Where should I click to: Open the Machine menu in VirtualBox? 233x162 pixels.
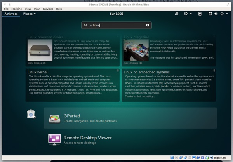coord(17,9)
